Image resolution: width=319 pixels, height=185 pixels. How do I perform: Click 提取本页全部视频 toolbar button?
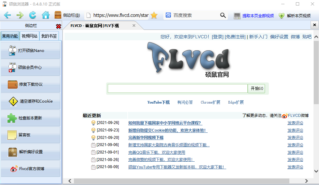[x=254, y=16]
